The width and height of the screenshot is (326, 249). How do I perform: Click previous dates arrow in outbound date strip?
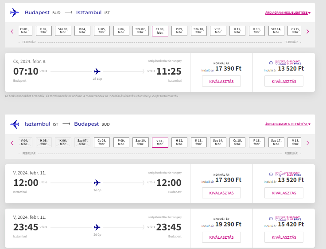[12, 32]
